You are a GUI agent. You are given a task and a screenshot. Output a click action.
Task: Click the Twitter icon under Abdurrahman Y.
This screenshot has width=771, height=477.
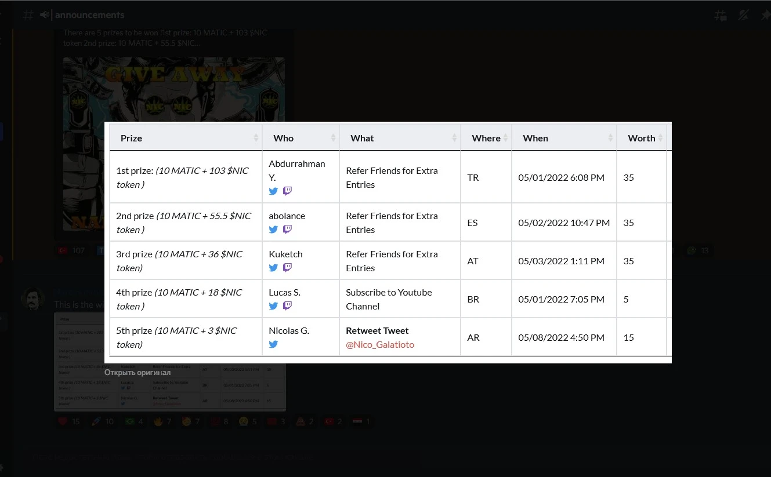tap(273, 191)
